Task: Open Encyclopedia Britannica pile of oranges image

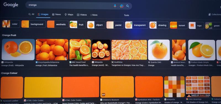Action: 52,50
